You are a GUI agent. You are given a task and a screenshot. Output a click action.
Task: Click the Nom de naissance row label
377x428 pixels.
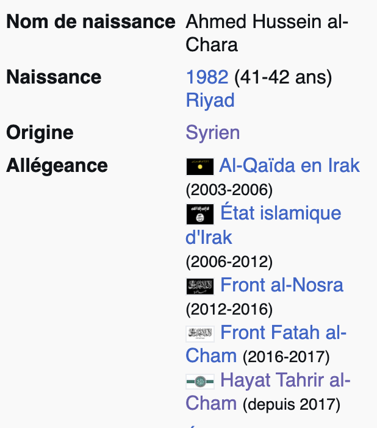point(91,21)
